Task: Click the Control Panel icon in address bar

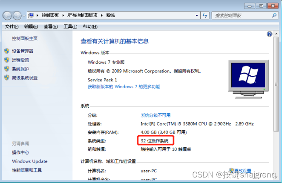Action: click(x=31, y=15)
